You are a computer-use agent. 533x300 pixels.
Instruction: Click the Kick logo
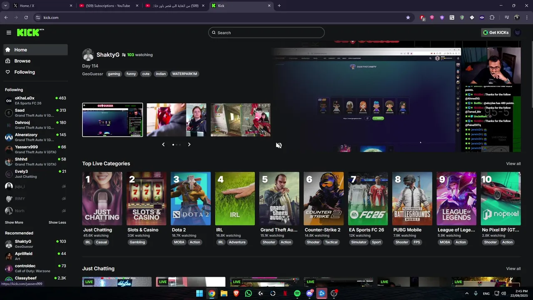[30, 32]
